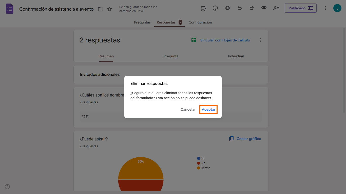Open the add-ons puzzle icon

[203, 8]
